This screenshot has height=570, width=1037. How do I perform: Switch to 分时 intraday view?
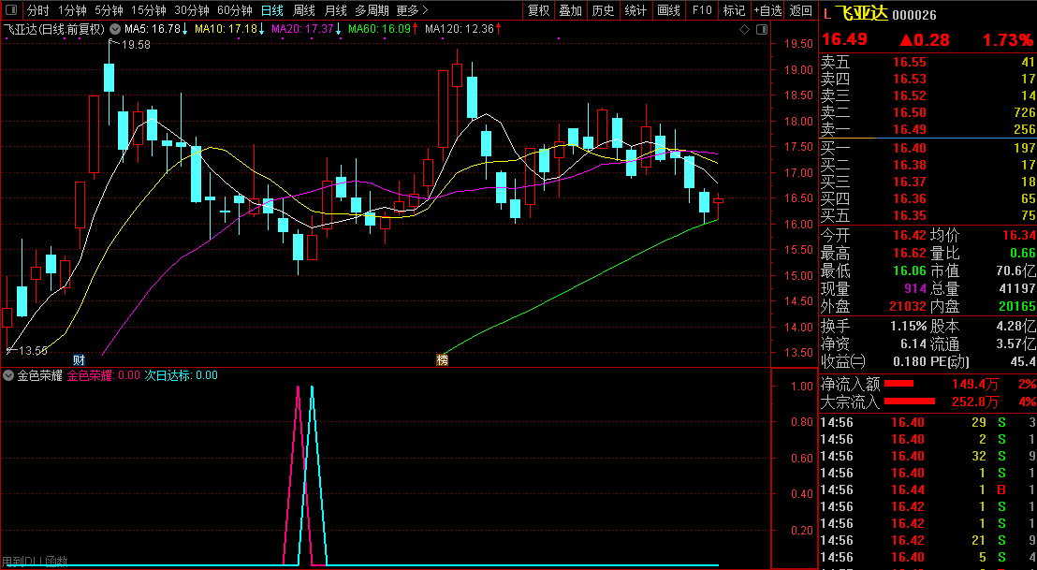37,10
